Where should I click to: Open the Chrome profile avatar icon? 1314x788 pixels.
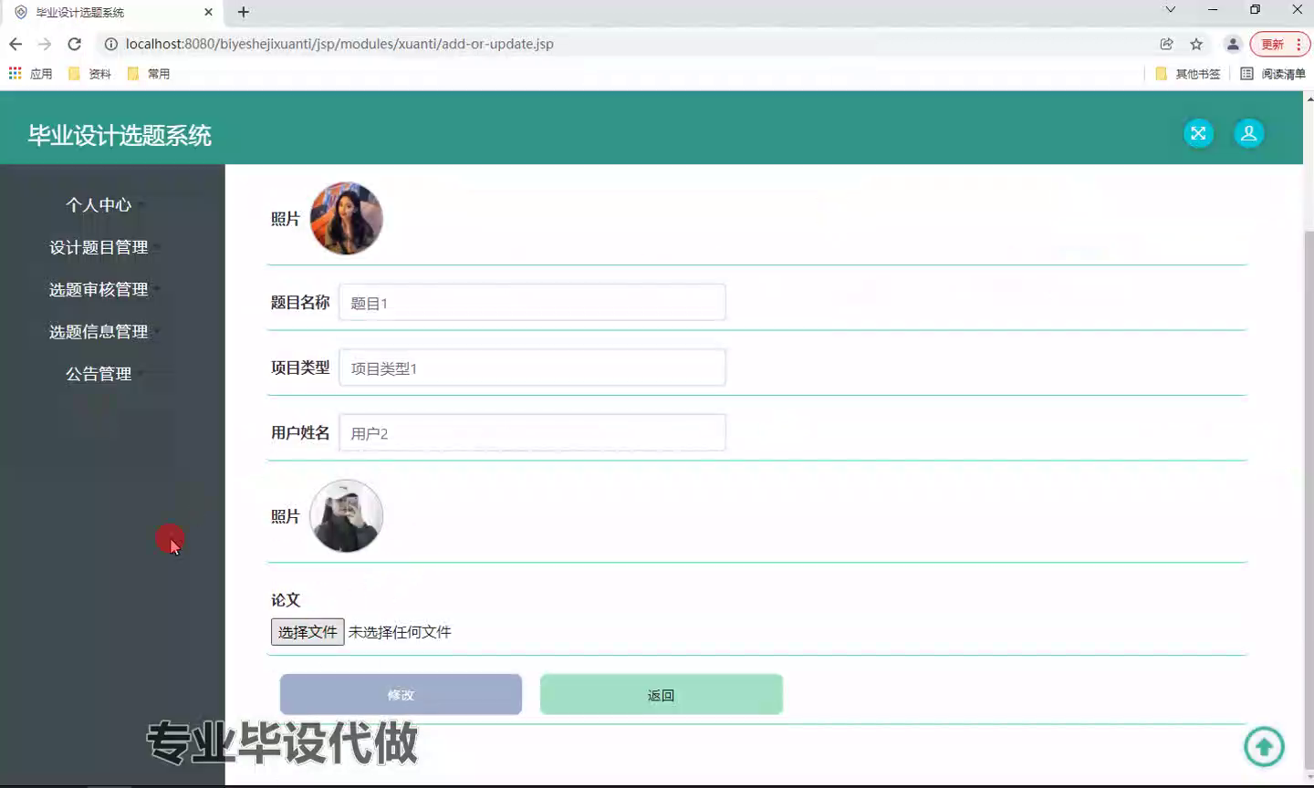[x=1233, y=44]
